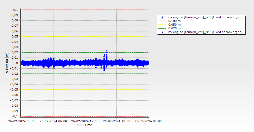This screenshot has height=132, width=254.
Task: Click the 27-02-2024 00:00 time axis label
Action: pyautogui.click(x=148, y=121)
